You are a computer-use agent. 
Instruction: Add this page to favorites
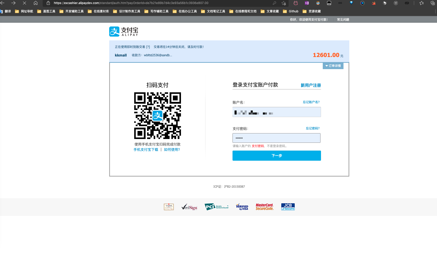284,3
